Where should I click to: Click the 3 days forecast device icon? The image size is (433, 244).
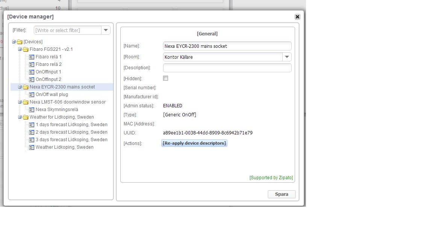pos(32,140)
